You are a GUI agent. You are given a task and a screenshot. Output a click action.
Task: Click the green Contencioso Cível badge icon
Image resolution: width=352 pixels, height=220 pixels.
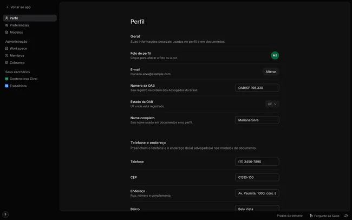pos(6,79)
